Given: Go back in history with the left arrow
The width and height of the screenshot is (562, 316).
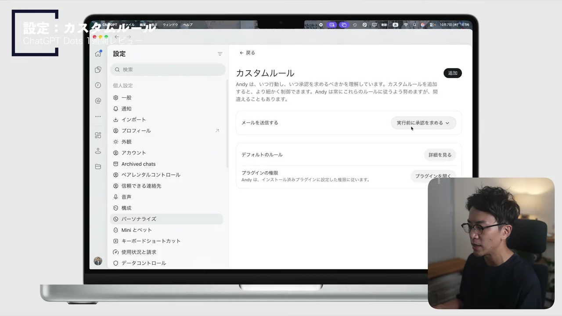Looking at the screenshot, I should pyautogui.click(x=117, y=37).
